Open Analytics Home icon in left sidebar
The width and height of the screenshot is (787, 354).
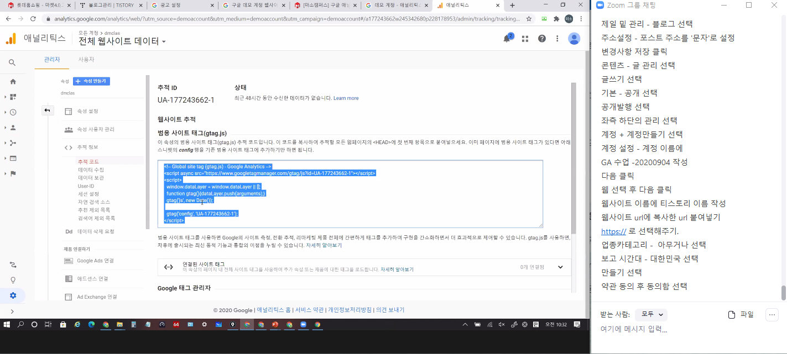click(x=13, y=81)
